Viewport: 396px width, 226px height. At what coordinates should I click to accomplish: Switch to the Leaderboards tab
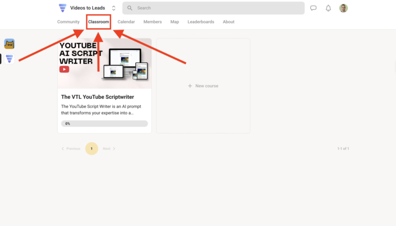point(200,22)
